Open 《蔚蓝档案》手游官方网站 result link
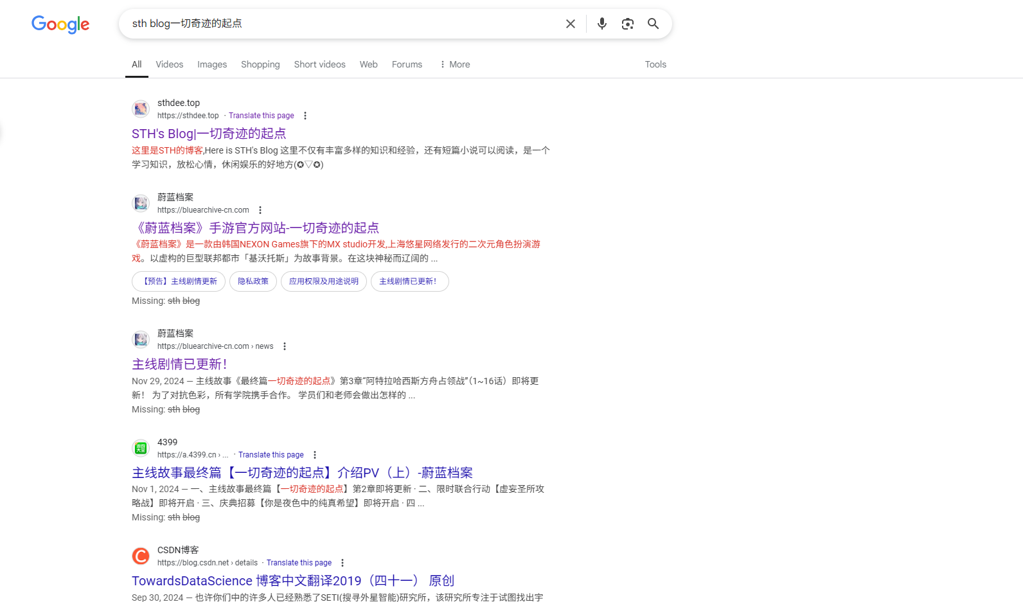This screenshot has width=1023, height=602. coord(255,228)
